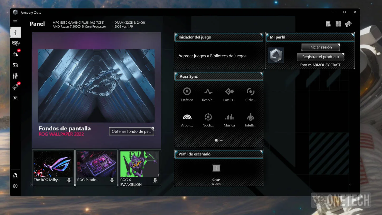Open the game library folder icon in sidebar
The image size is (382, 215).
pos(15,65)
